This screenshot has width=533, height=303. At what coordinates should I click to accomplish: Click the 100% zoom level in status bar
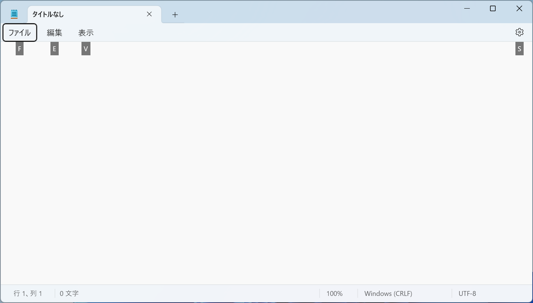point(335,294)
